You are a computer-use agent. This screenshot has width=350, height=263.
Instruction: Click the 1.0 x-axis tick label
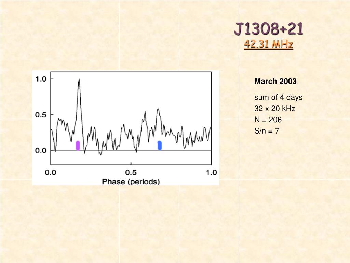(211, 173)
